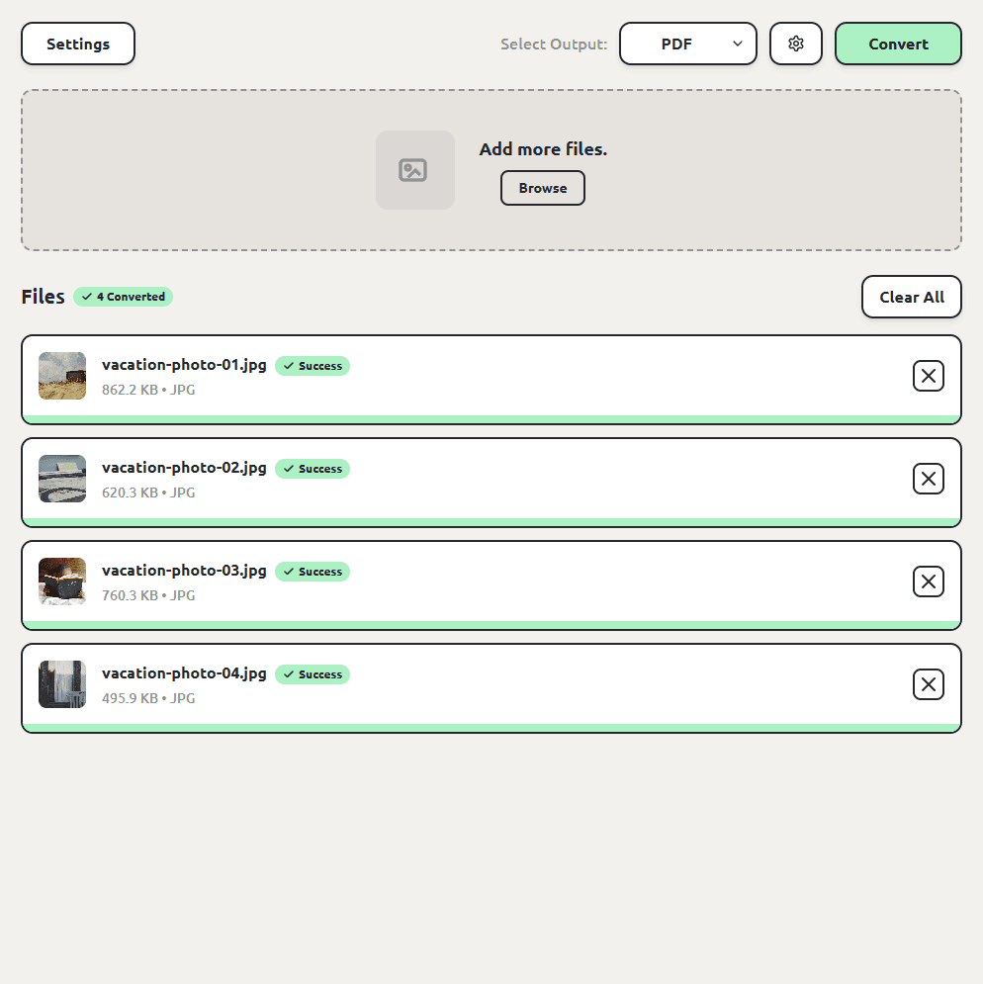Select the file name vacation-photo-03.jpg
This screenshot has width=983, height=984.
click(184, 571)
